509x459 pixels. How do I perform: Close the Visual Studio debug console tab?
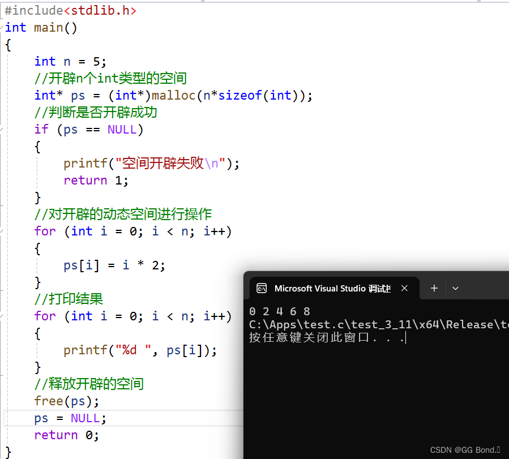click(x=404, y=288)
